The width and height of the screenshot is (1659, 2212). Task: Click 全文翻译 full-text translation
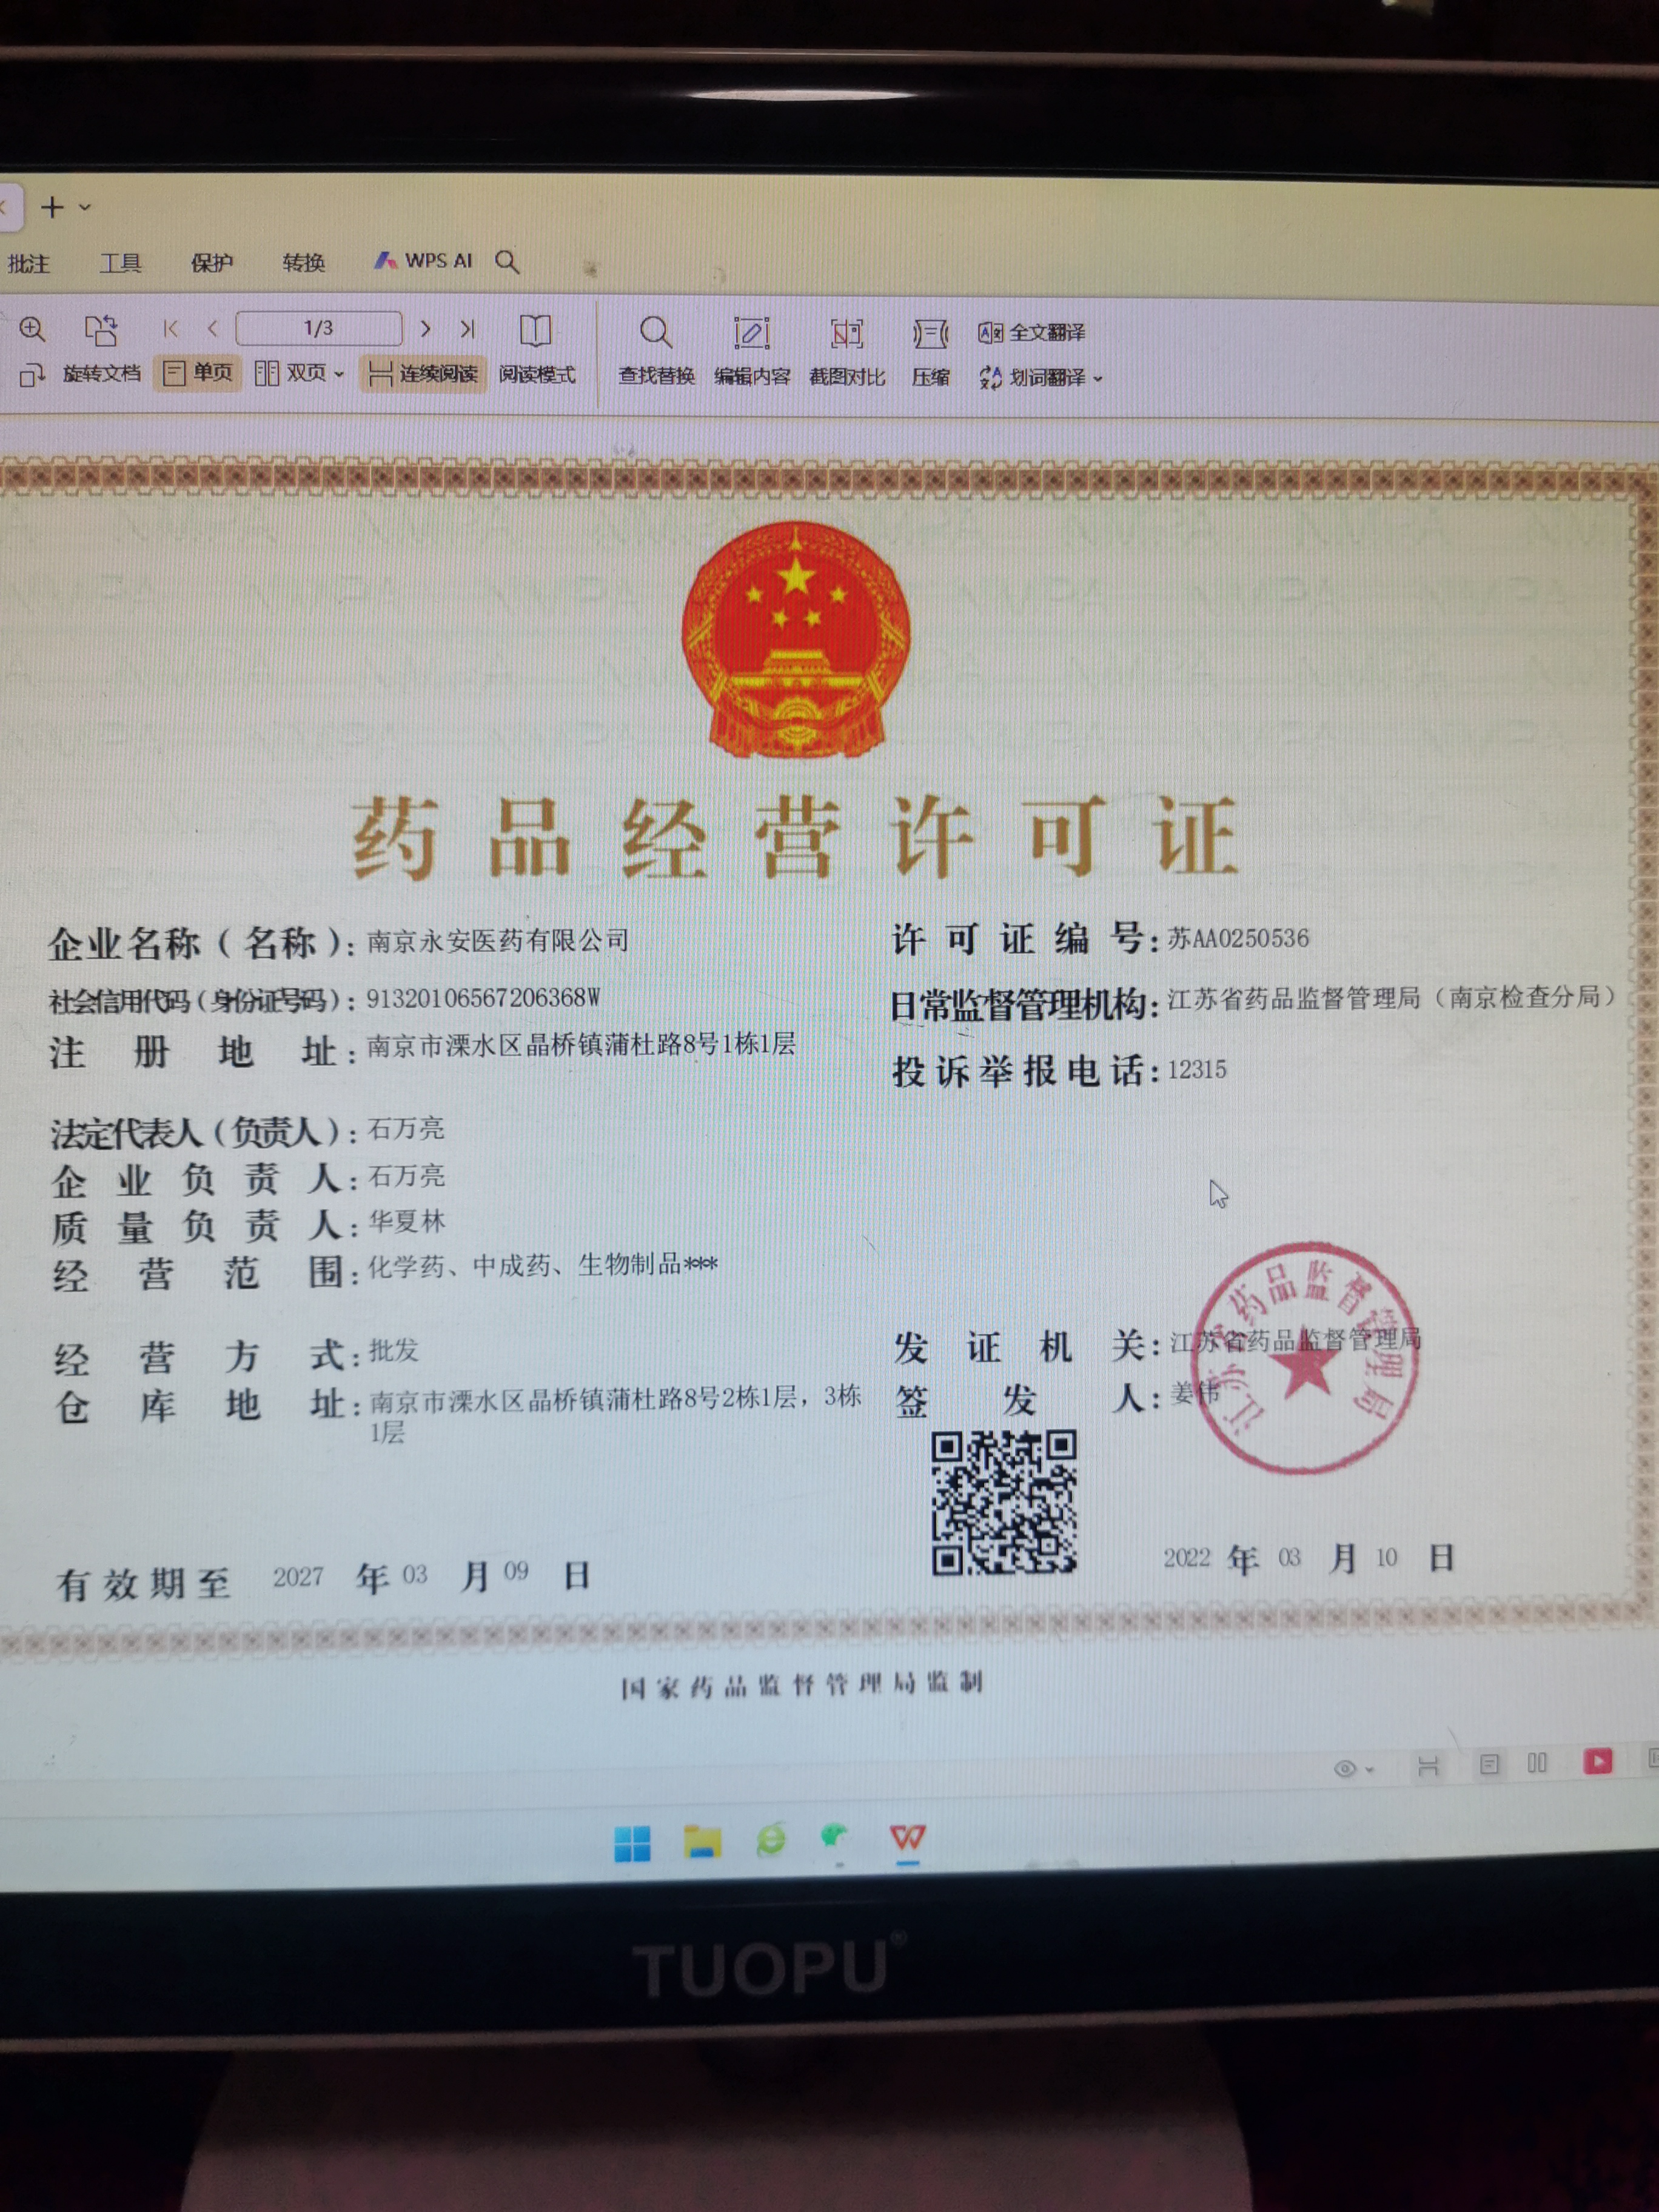click(x=1031, y=333)
